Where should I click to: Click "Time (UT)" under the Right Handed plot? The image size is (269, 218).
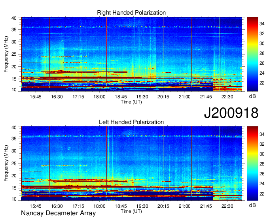pos(131,102)
